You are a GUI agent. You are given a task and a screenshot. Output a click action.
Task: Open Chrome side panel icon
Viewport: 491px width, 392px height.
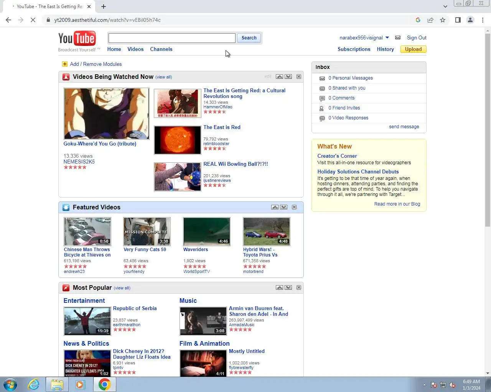(458, 20)
